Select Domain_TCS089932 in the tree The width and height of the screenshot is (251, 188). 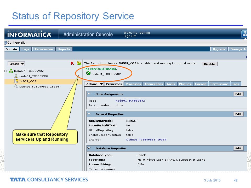(29, 71)
